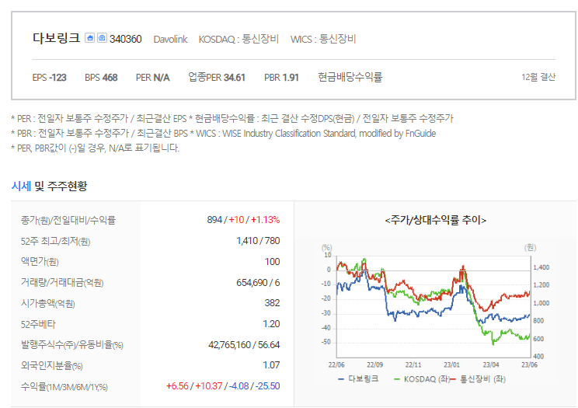The image size is (578, 408).
Task: Select PBR 1.91 value
Action: 281,78
